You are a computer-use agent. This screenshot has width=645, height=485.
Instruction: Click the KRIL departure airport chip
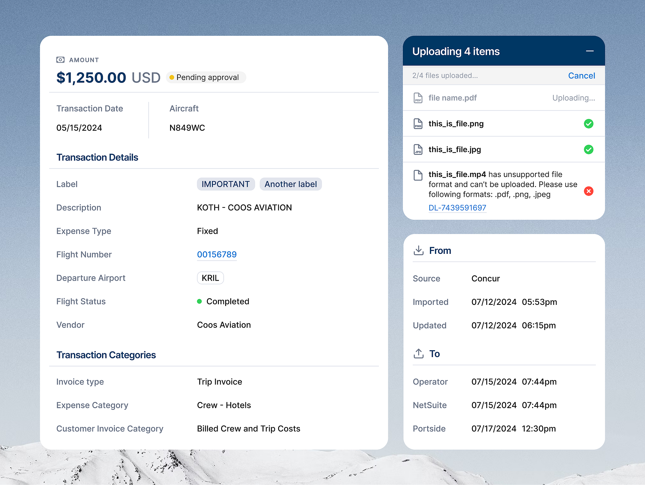210,278
